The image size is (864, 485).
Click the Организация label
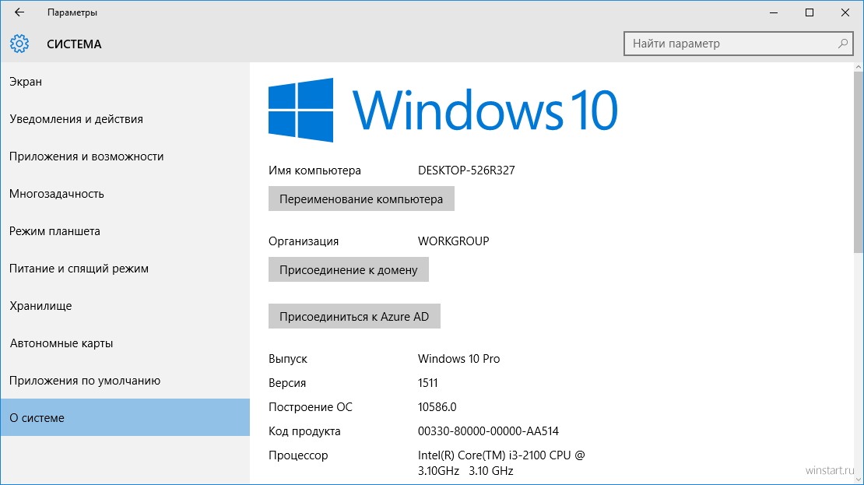304,241
